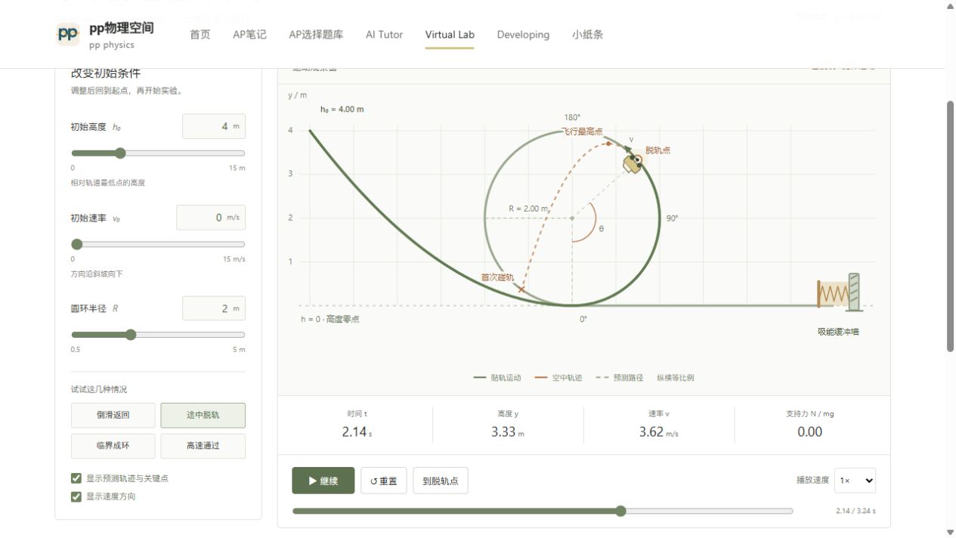Click the 初始高度 h₀ input field
The image size is (956, 538).
214,126
